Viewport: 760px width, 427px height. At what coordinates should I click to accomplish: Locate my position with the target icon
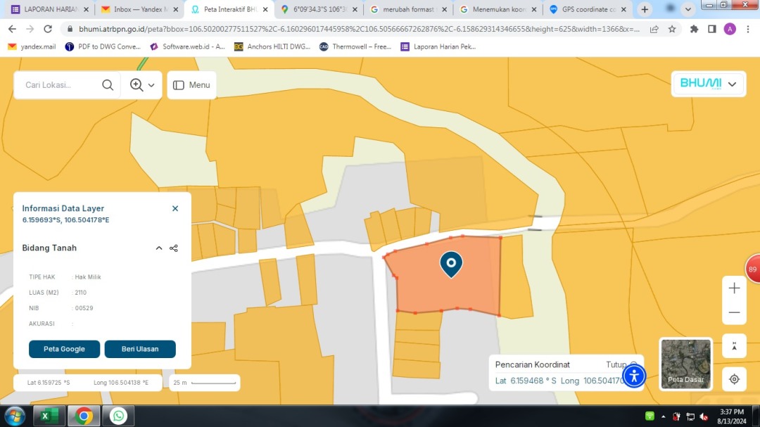coord(734,379)
